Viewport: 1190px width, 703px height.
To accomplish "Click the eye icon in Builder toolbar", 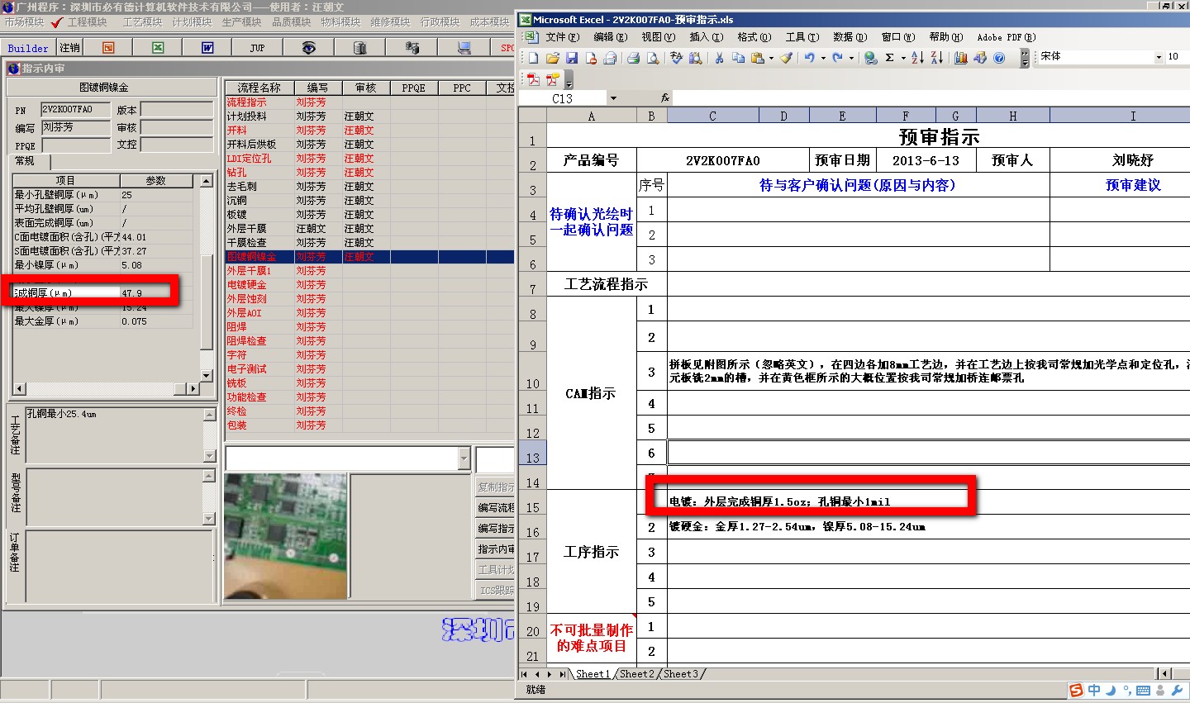I will (x=308, y=48).
